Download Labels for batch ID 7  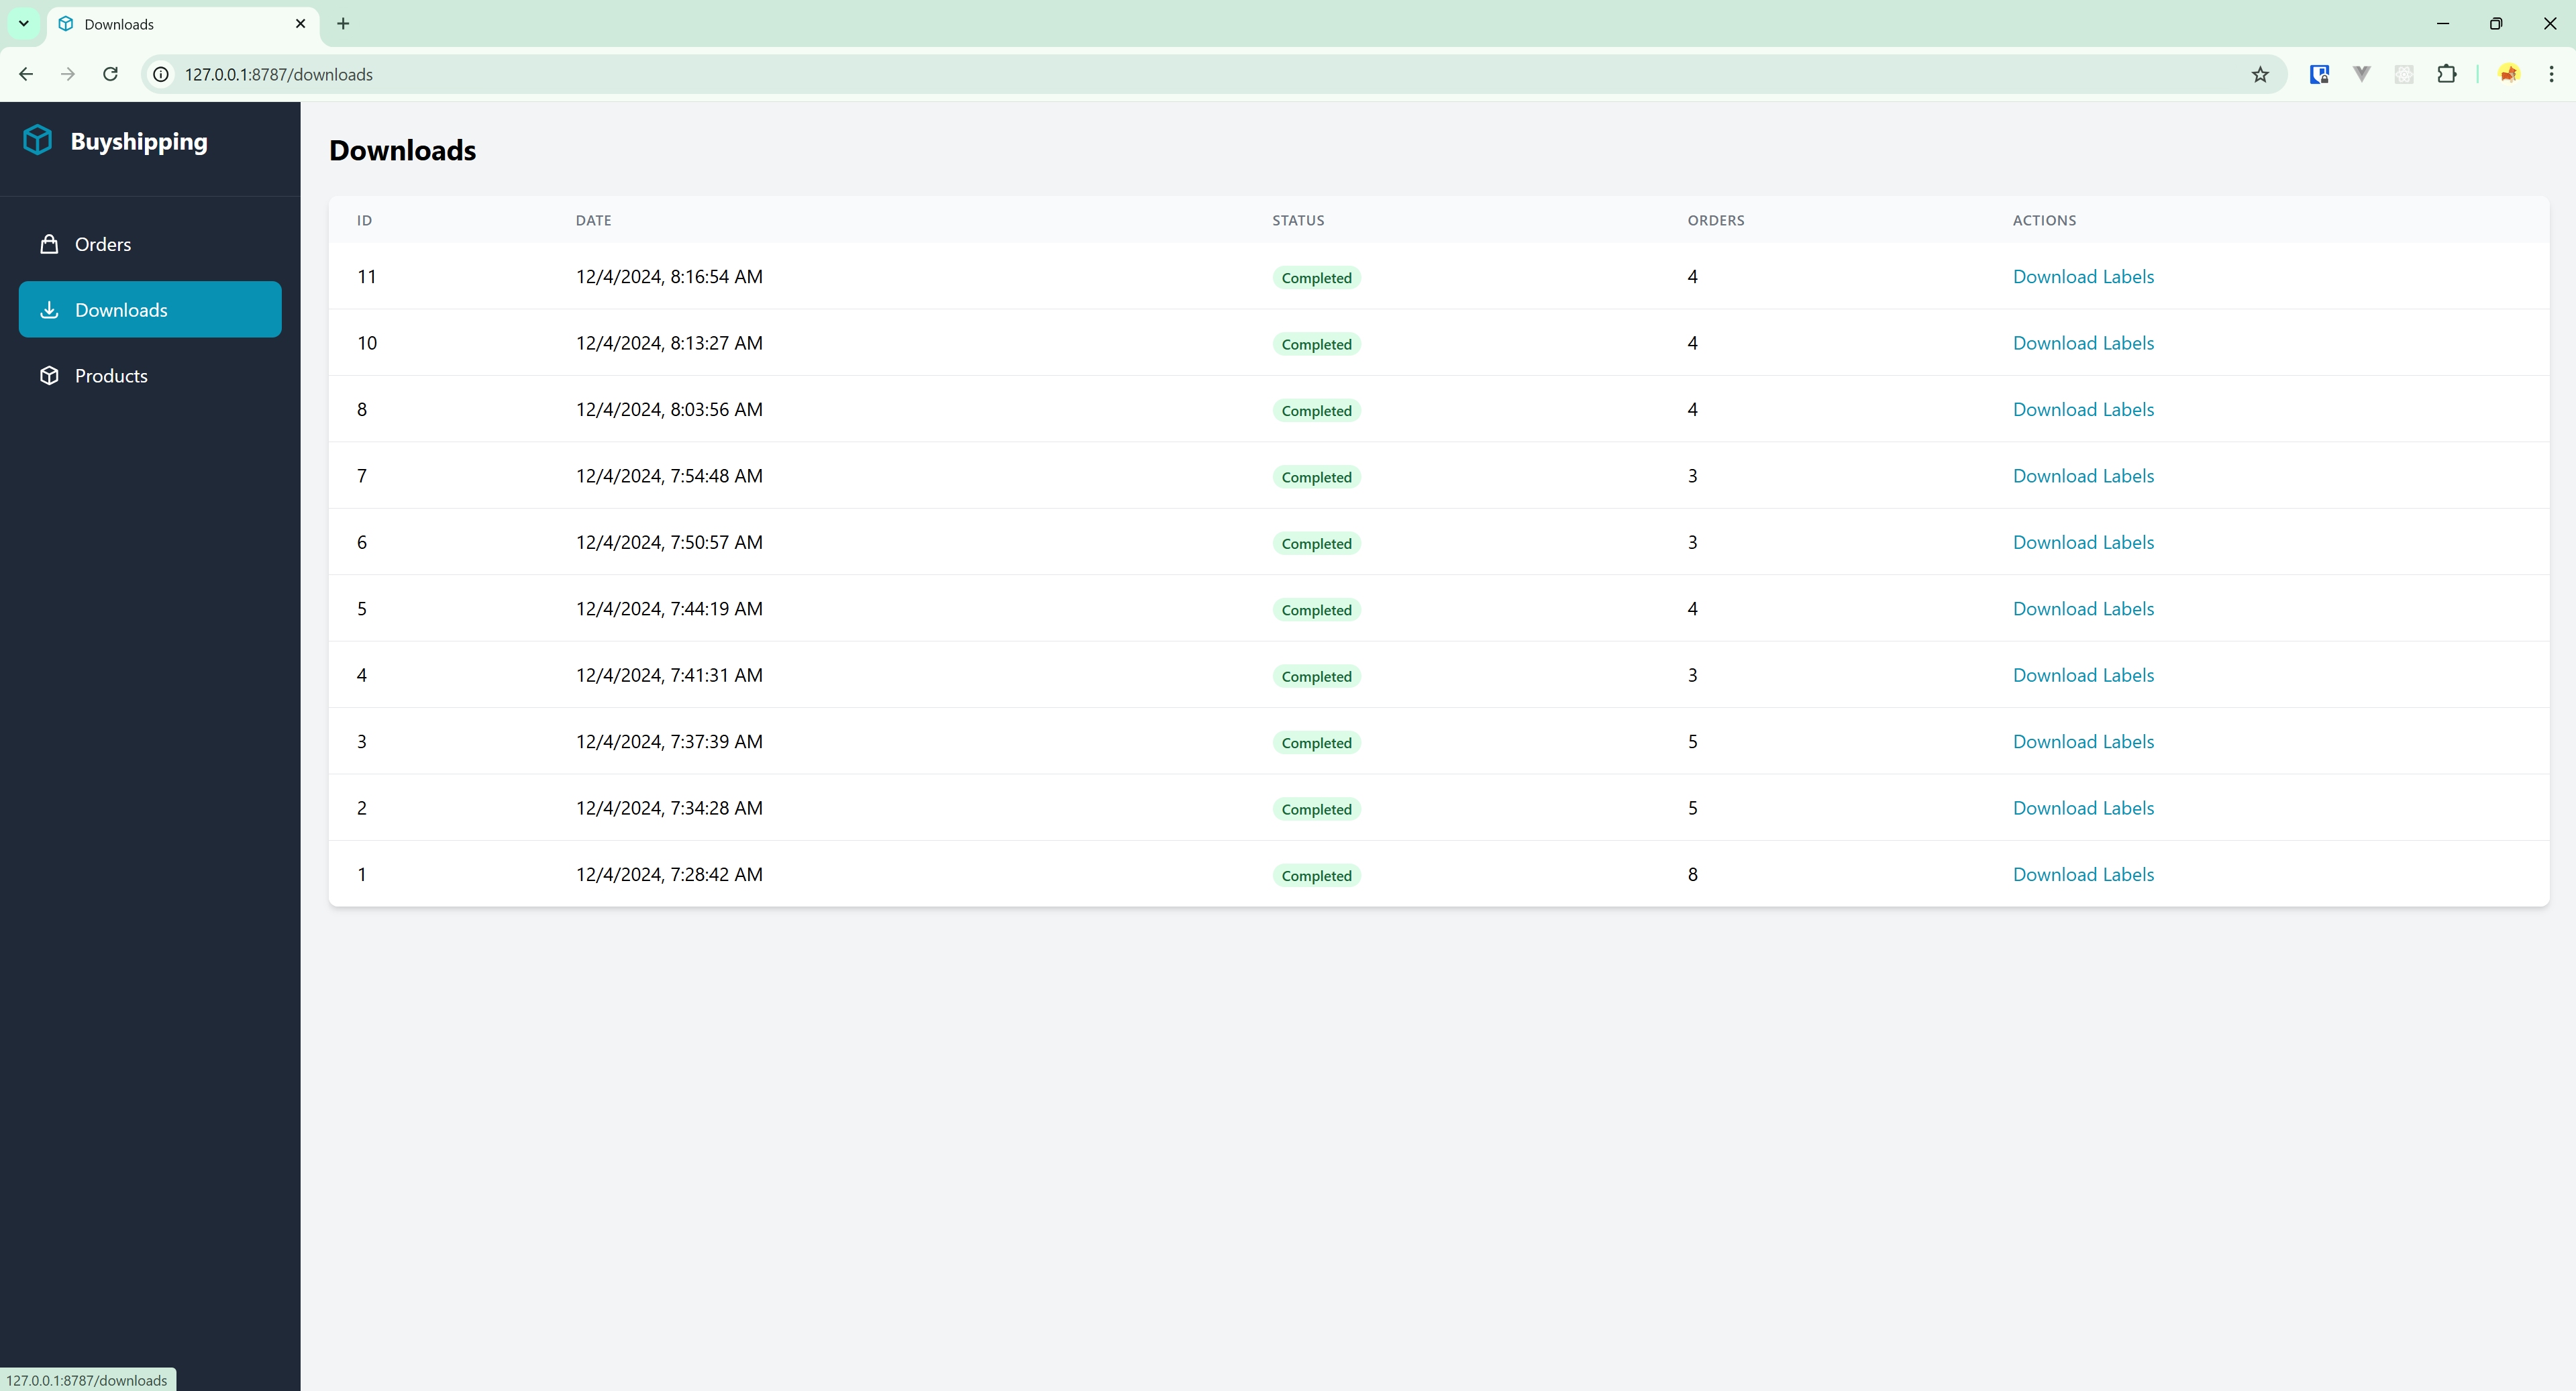coord(2083,476)
